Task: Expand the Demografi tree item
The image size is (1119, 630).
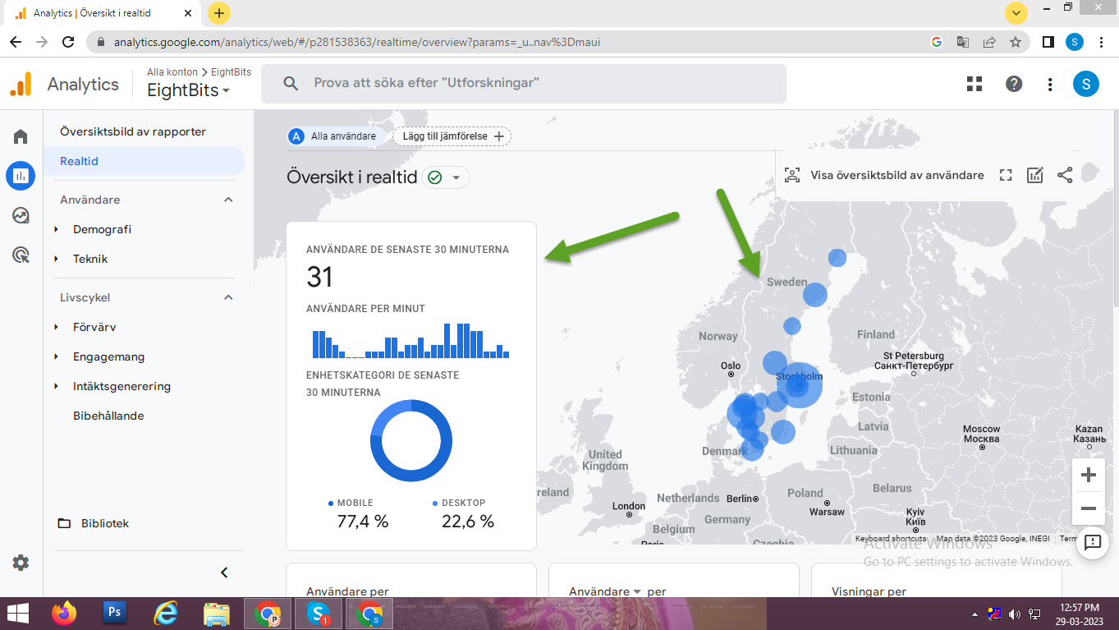Action: [x=57, y=229]
